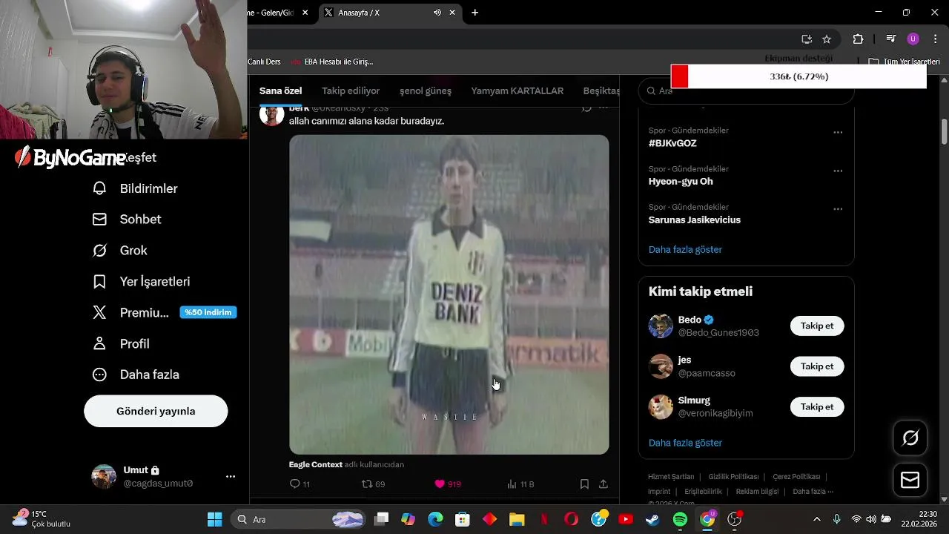949x534 pixels.
Task: Open Umut account profile at sidebar bottom
Action: pyautogui.click(x=142, y=477)
